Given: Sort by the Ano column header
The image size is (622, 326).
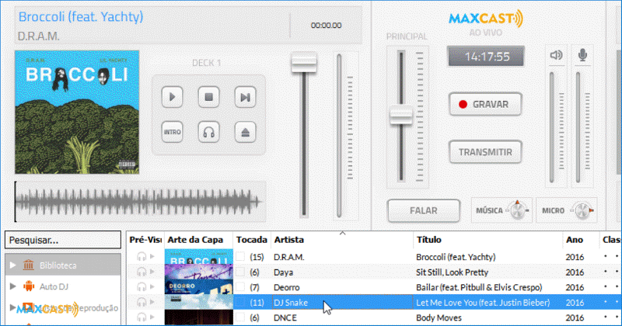Looking at the screenshot, I should [581, 240].
